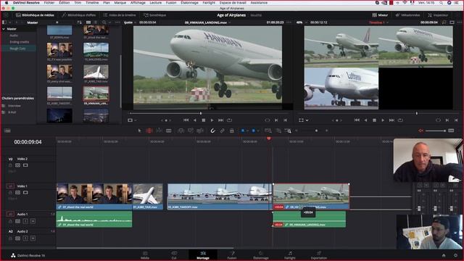Open the Apple menu

tap(7, 3)
